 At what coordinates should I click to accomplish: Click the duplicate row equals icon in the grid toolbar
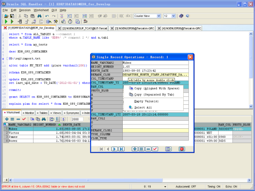tap(12, 119)
